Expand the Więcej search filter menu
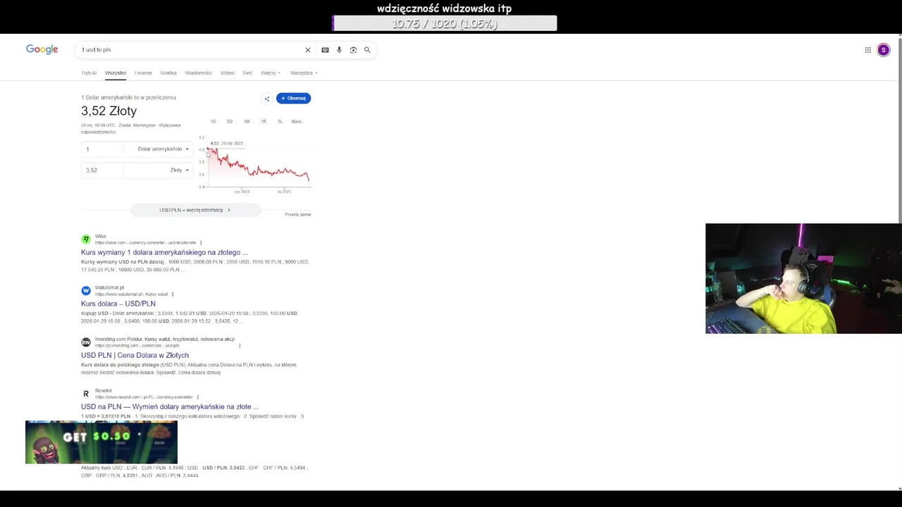The image size is (902, 507). (270, 73)
